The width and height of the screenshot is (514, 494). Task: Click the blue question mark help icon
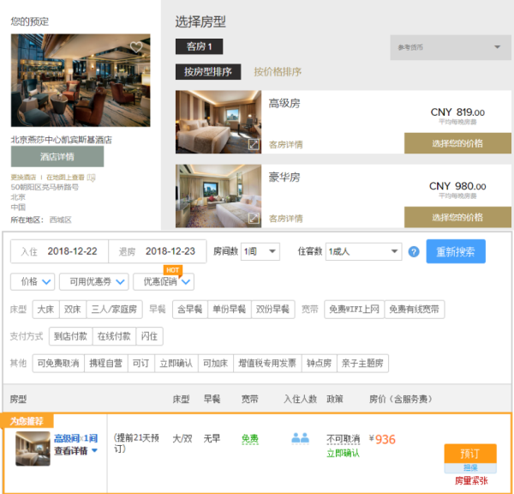pos(414,252)
